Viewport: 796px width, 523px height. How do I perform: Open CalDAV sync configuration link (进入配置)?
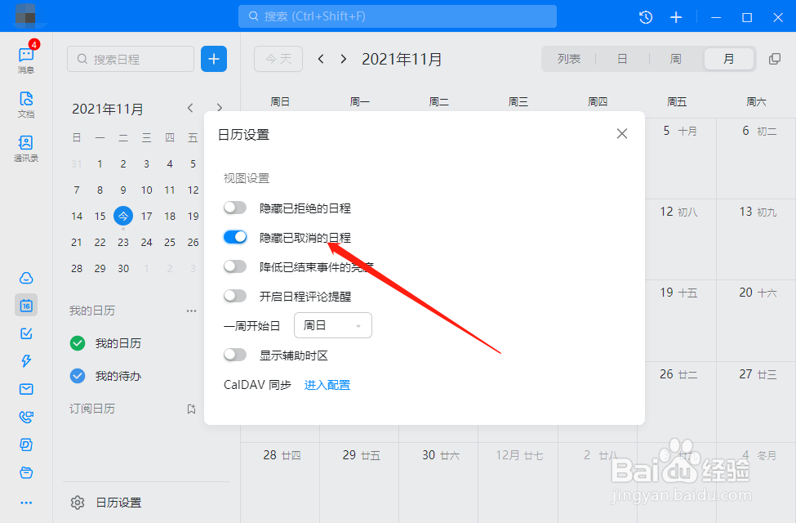click(x=327, y=384)
